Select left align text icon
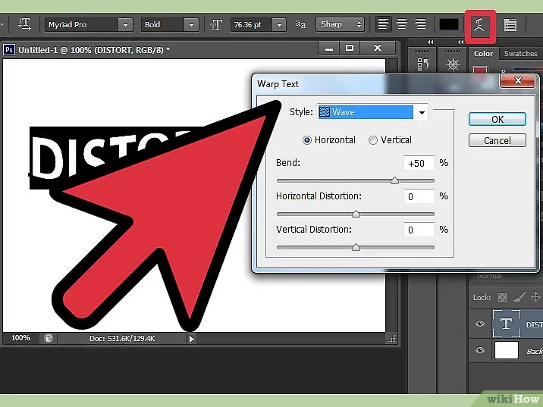 coord(384,24)
